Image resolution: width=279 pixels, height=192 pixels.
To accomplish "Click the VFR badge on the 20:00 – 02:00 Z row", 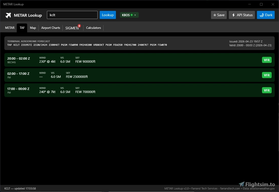I will tap(267, 60).
